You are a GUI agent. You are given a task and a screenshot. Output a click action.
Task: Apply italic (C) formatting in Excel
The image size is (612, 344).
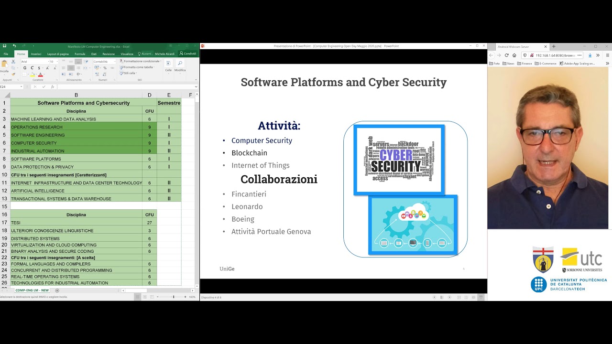pos(32,68)
